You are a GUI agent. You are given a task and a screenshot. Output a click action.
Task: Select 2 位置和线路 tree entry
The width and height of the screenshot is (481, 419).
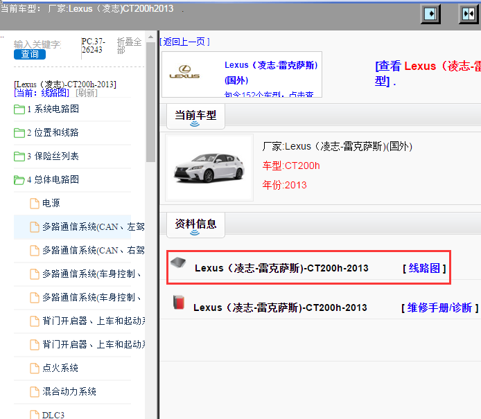click(x=53, y=132)
